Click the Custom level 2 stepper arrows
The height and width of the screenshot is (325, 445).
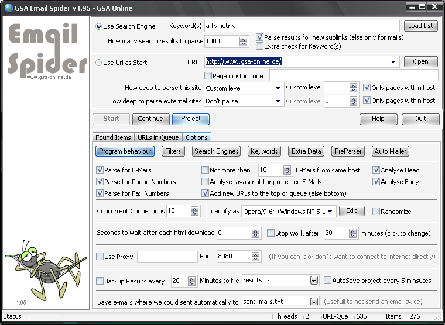coord(353,88)
